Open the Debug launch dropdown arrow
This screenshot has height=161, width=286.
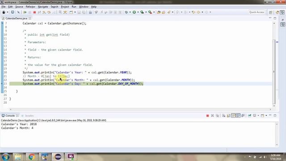coord(130,12)
